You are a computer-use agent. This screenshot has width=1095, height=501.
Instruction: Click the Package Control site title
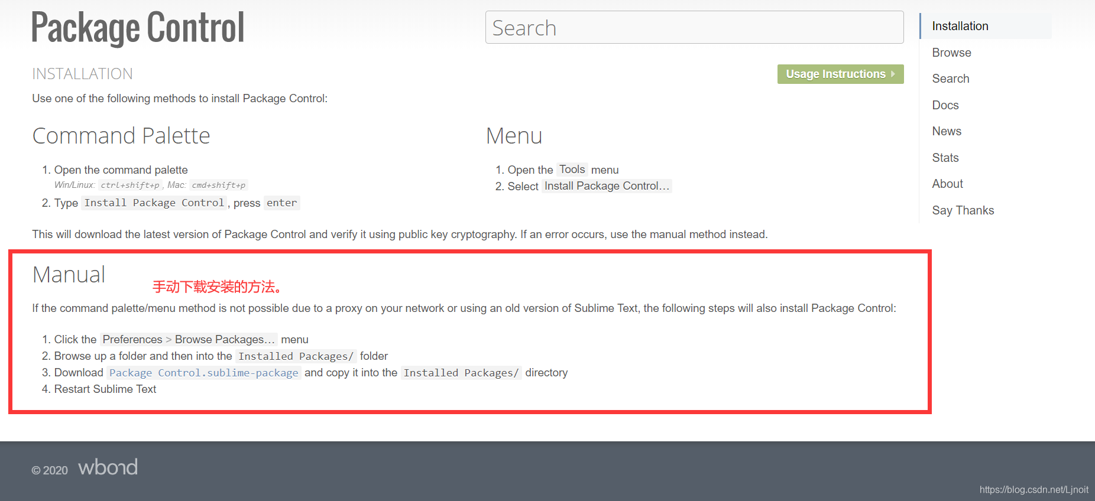click(138, 28)
